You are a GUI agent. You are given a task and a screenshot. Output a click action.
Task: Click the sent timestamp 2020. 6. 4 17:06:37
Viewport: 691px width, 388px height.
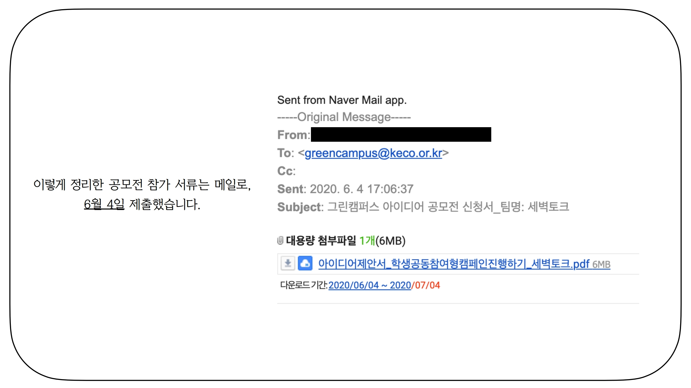click(362, 189)
